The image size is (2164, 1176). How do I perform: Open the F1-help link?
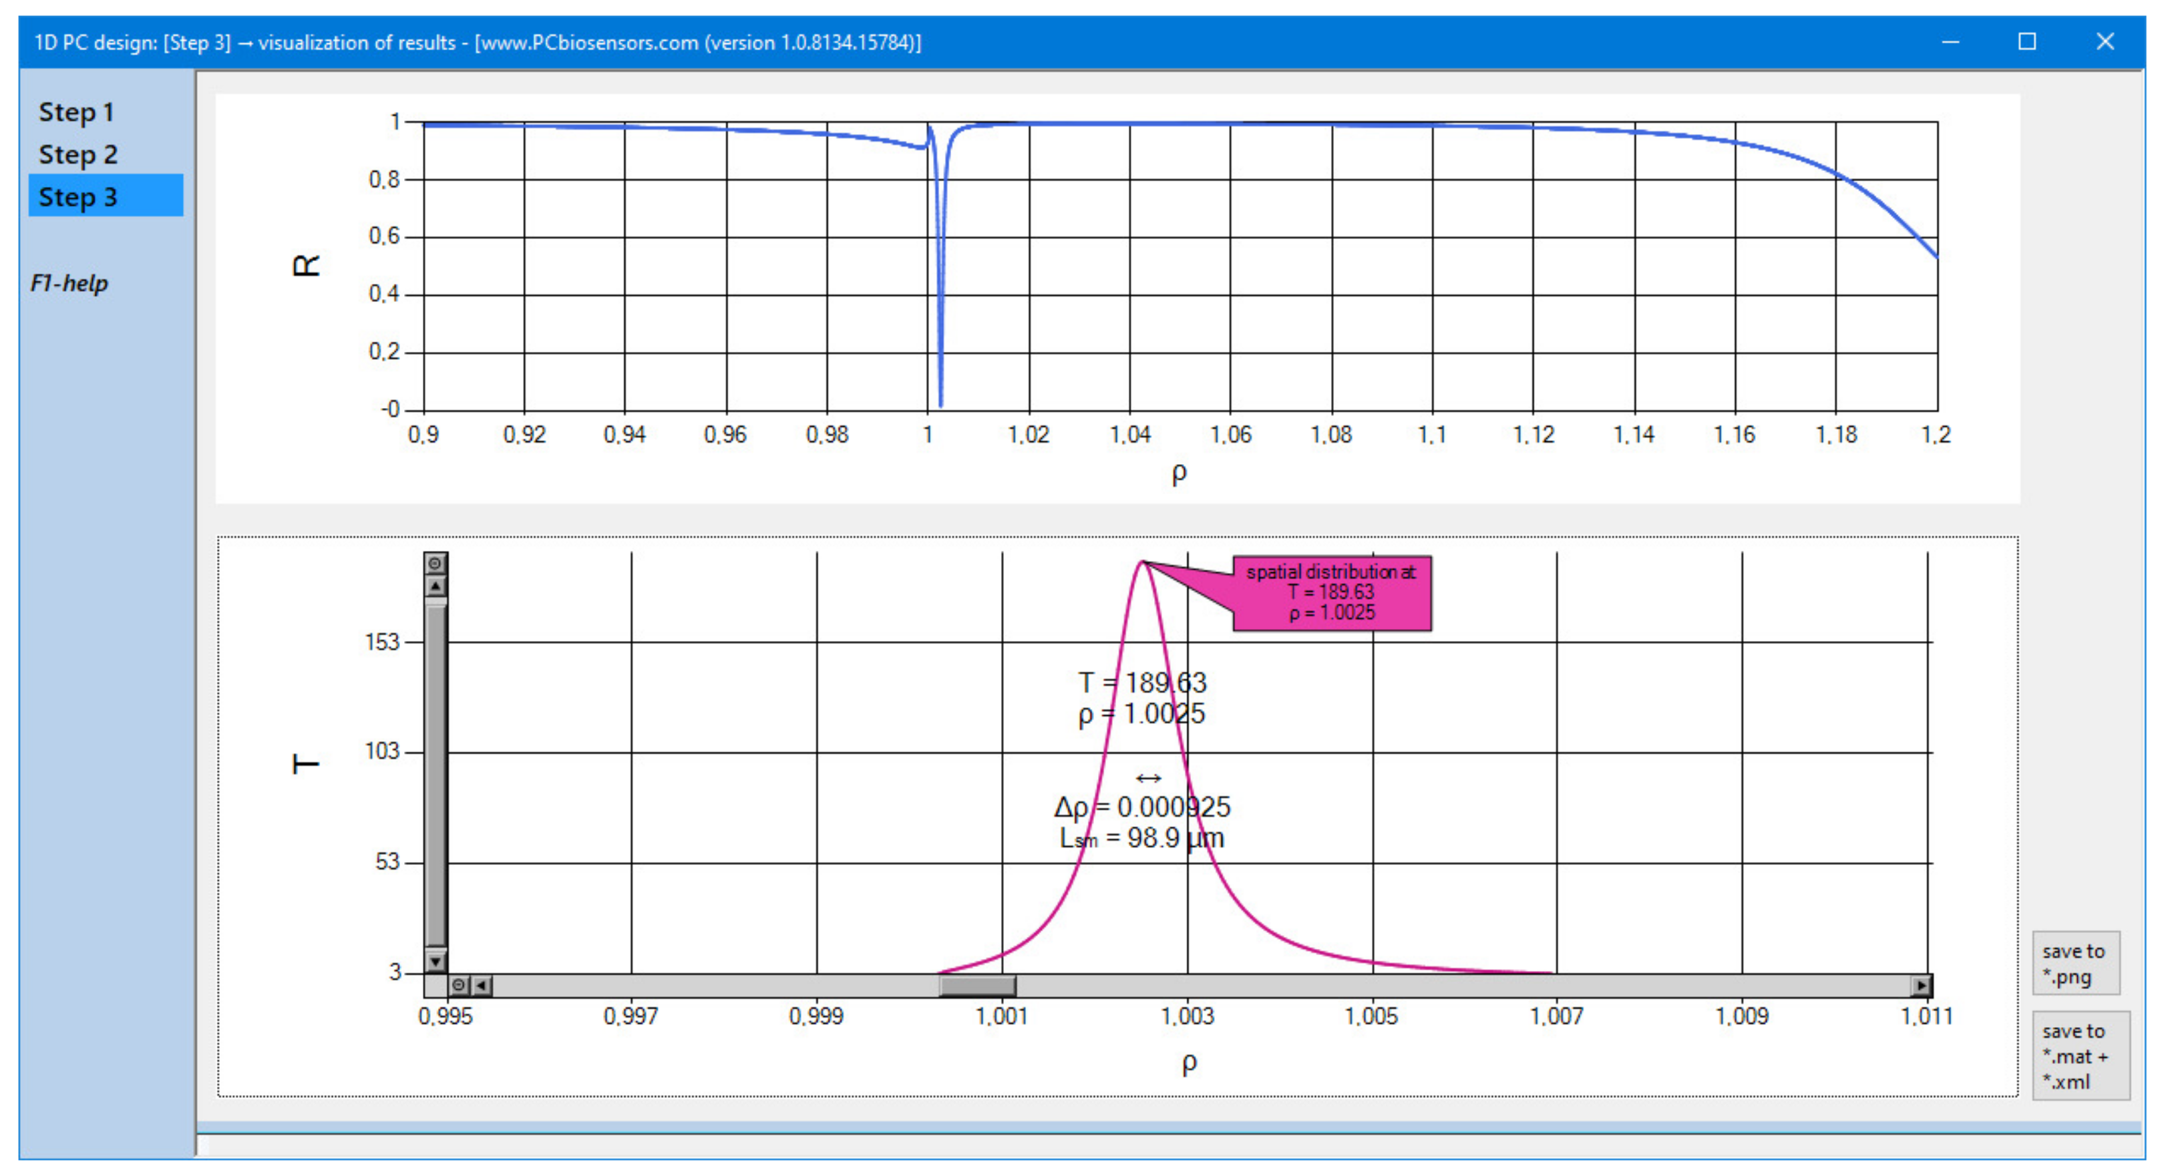(69, 283)
